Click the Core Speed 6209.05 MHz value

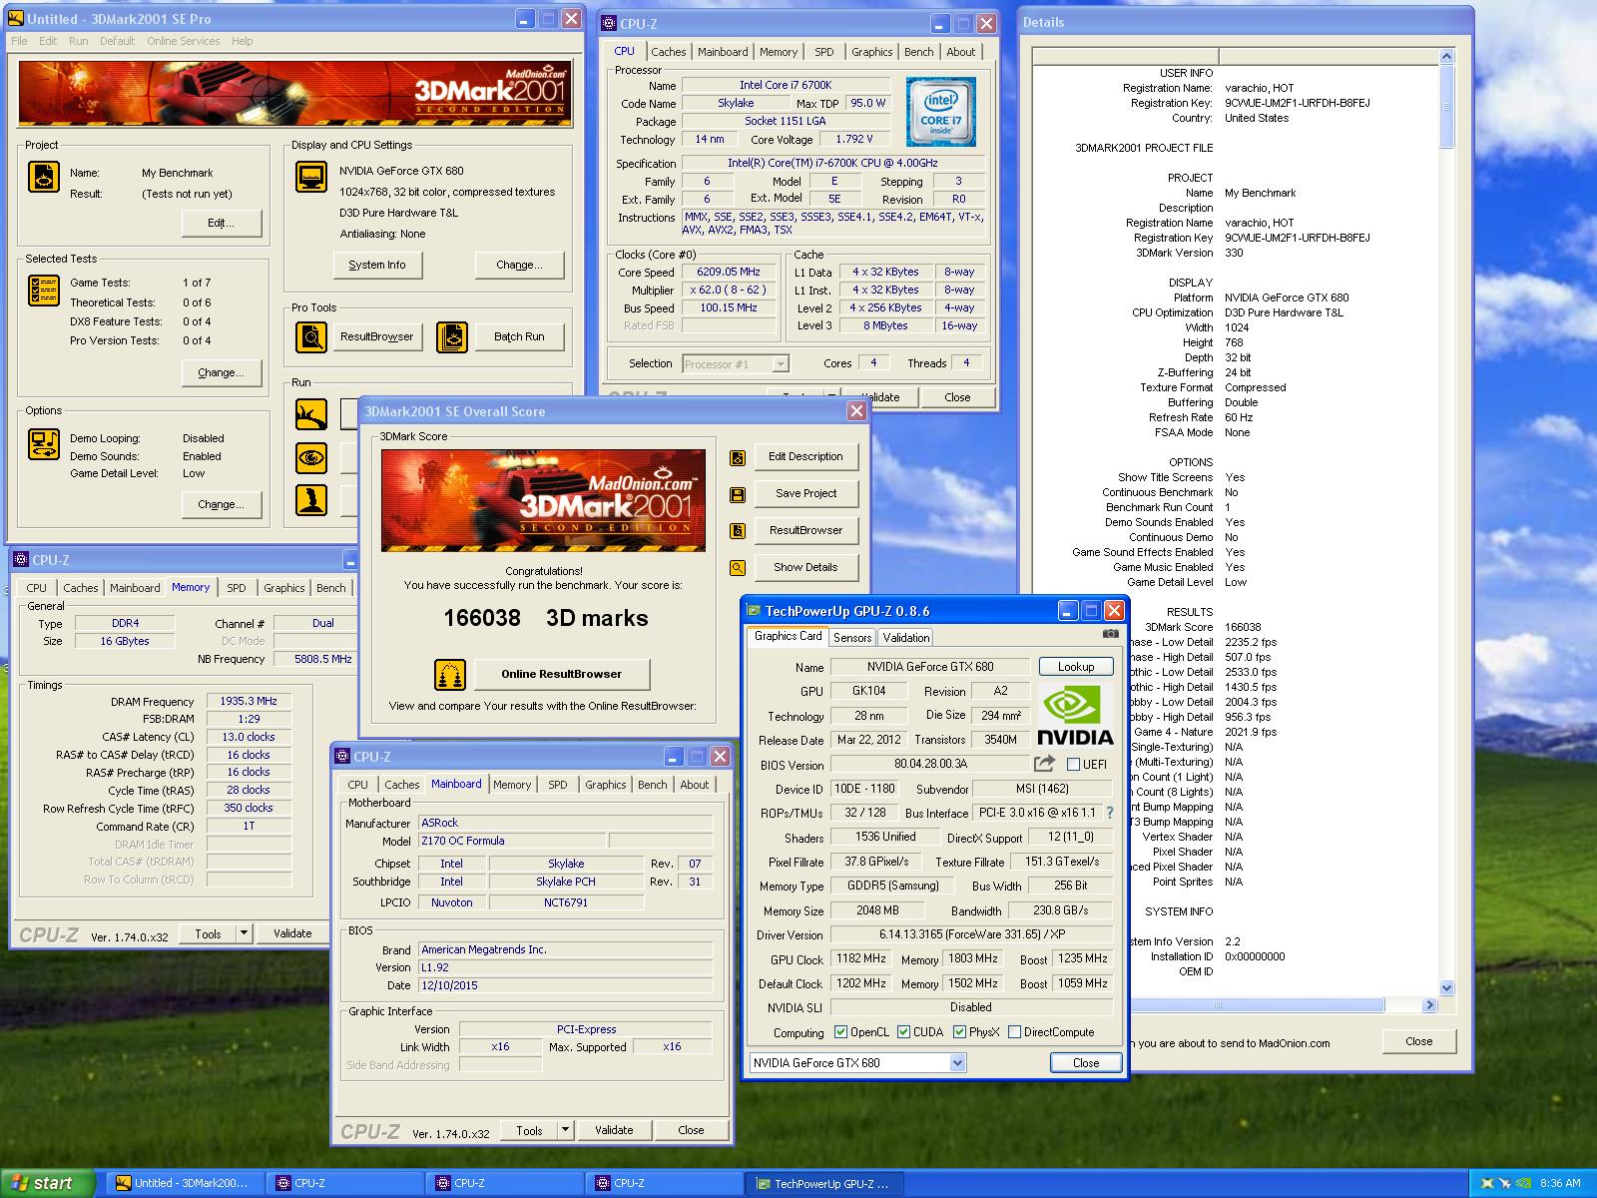pos(729,273)
